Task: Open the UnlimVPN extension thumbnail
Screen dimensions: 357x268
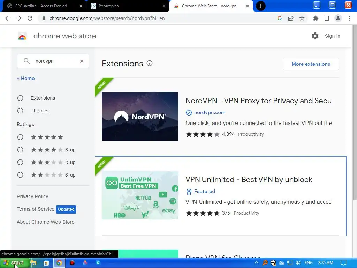Action: [x=140, y=195]
